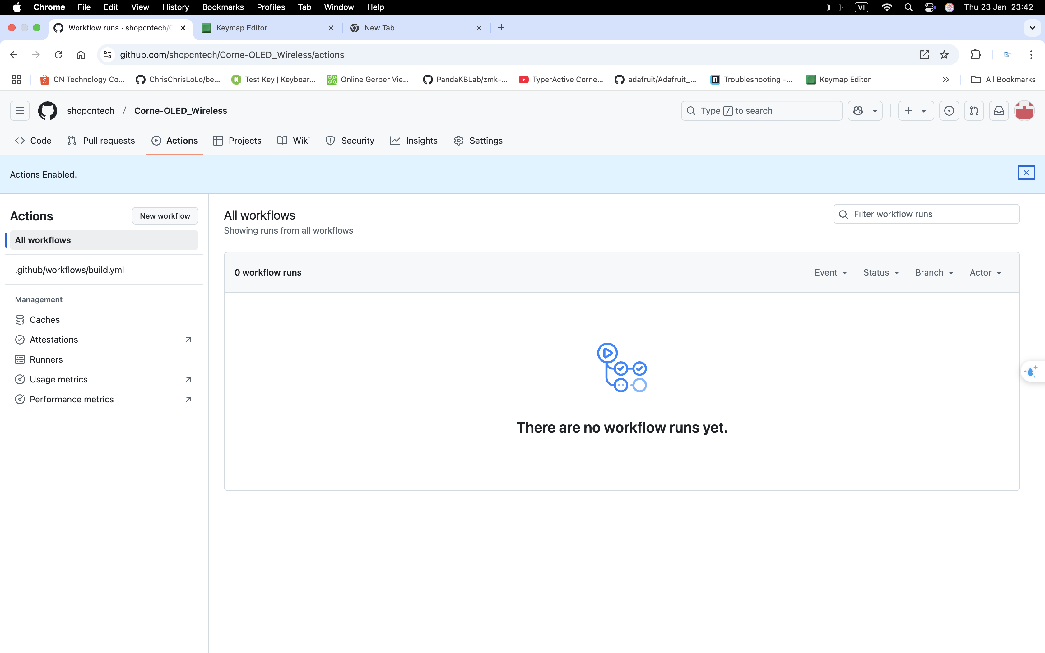This screenshot has width=1045, height=653.
Task: Open the Copilot chat icon
Action: pos(858,111)
